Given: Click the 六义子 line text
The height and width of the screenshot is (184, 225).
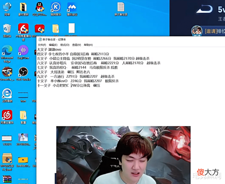Looking at the screenshot, I should pos(99,63).
